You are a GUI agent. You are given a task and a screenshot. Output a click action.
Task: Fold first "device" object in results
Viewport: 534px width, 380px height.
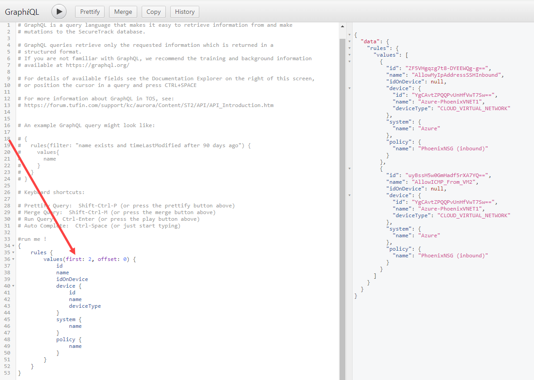349,88
